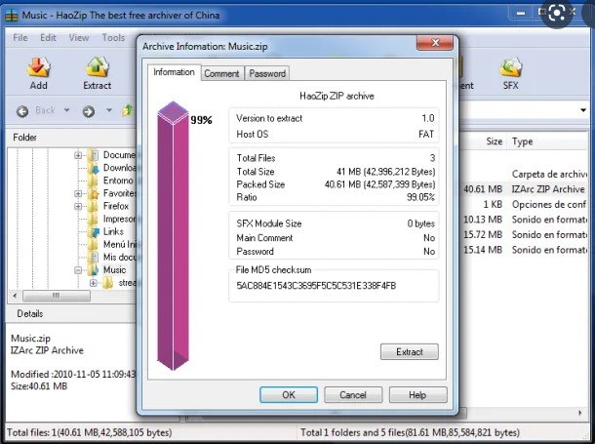Image resolution: width=595 pixels, height=444 pixels.
Task: Select the 1 KB Opciones de conf row
Action: tap(524, 204)
